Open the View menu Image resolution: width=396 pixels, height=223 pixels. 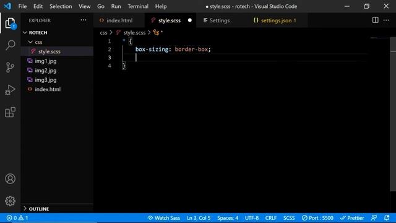(x=84, y=6)
